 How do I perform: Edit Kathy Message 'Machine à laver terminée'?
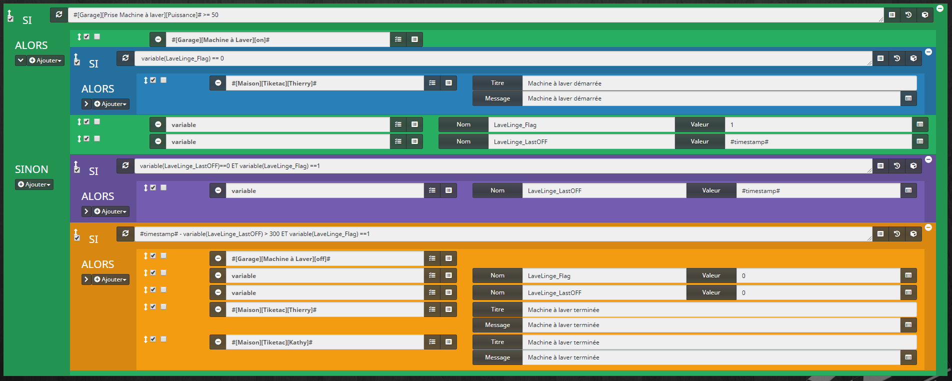point(711,357)
